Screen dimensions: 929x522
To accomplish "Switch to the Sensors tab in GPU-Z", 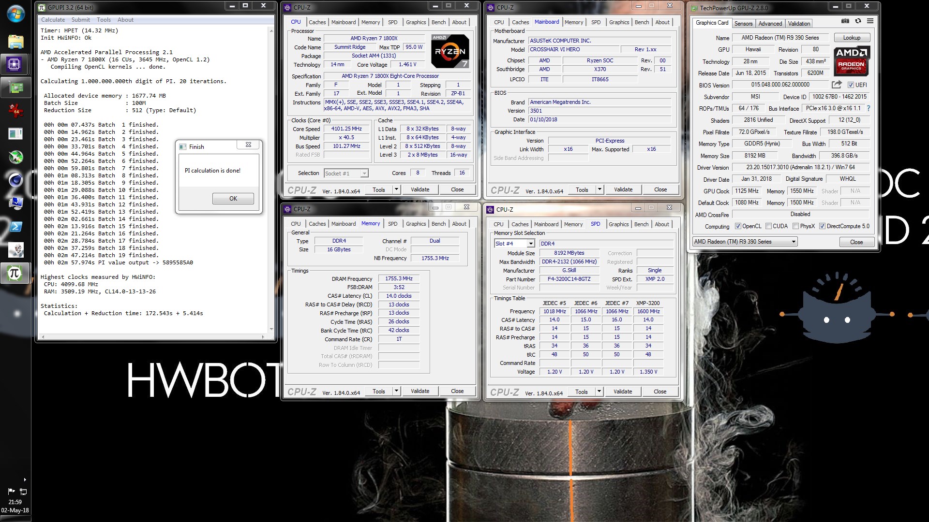I will 743,23.
